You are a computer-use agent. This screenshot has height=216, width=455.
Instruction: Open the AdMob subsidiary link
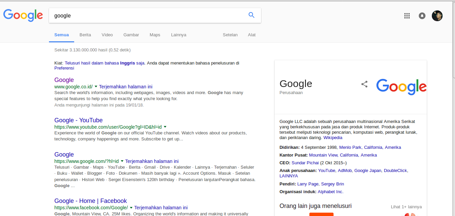[x=345, y=171]
